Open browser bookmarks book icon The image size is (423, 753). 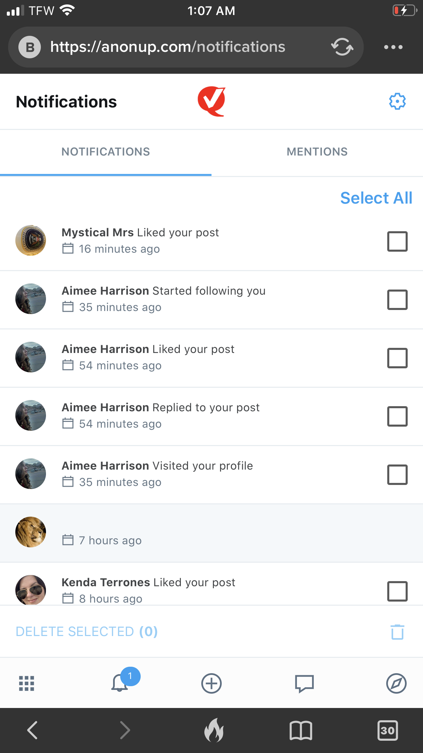301,730
